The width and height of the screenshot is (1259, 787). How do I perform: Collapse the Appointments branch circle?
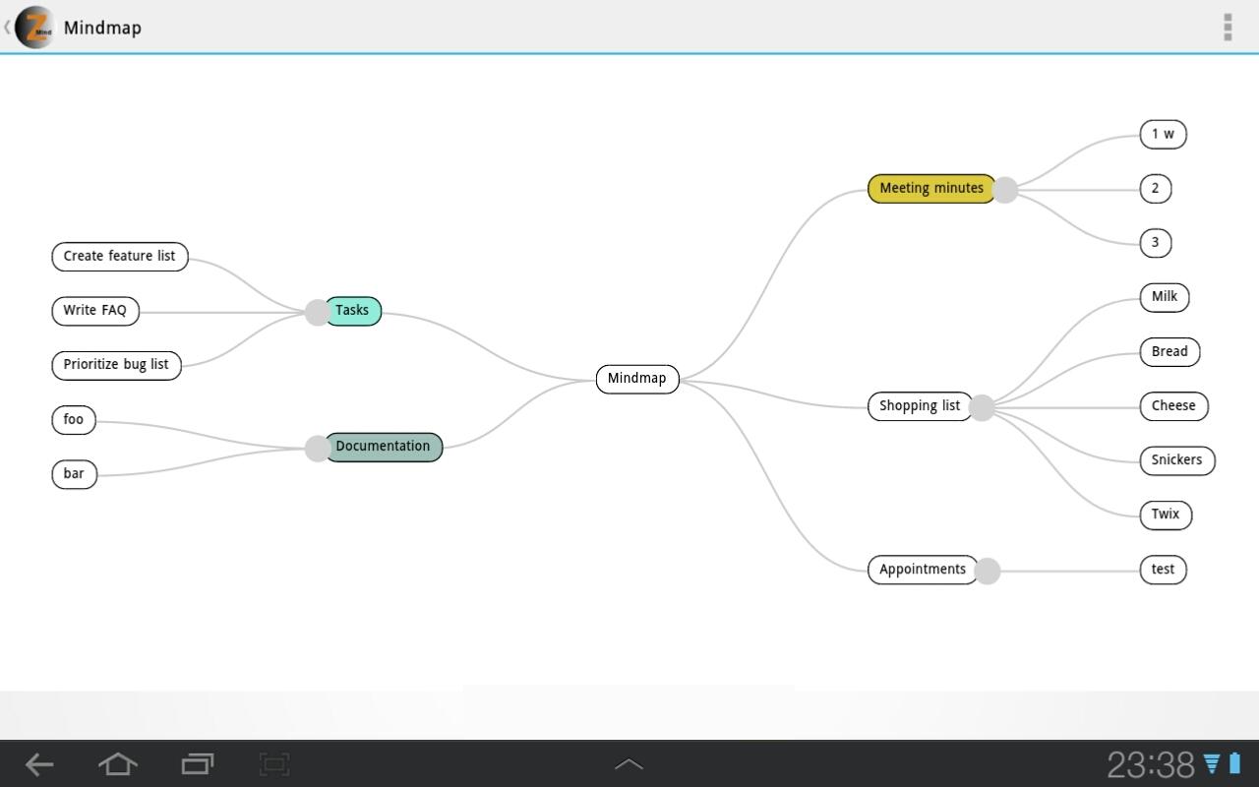pos(987,571)
